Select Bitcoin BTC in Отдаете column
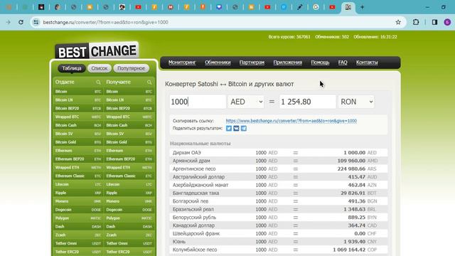The height and width of the screenshot is (256, 455). 78,92
